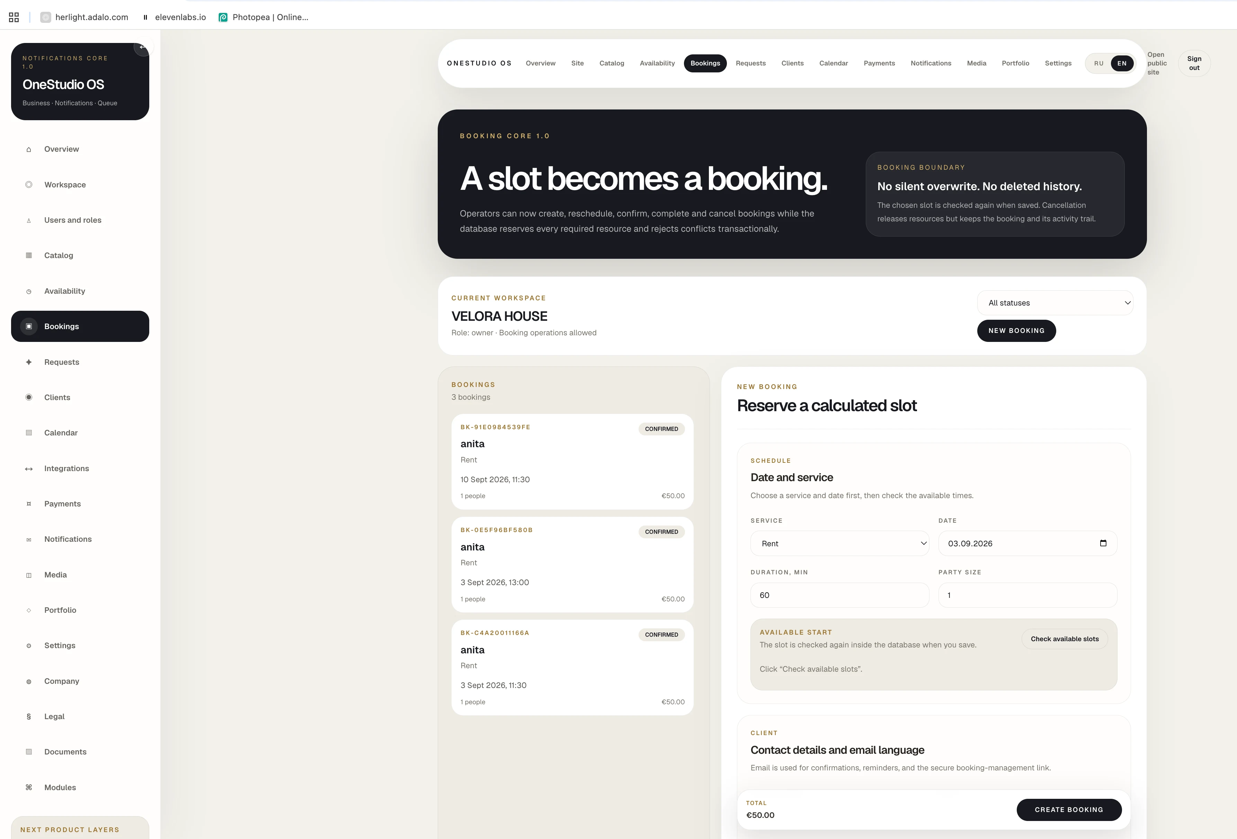Viewport: 1237px width, 839px height.
Task: Open the Service Rent dropdown
Action: tap(839, 544)
